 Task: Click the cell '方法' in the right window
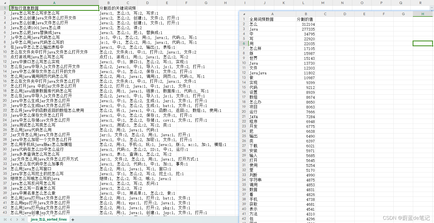click(x=272, y=214)
